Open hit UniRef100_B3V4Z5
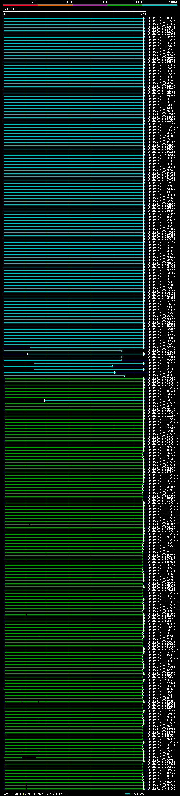 coord(161,46)
